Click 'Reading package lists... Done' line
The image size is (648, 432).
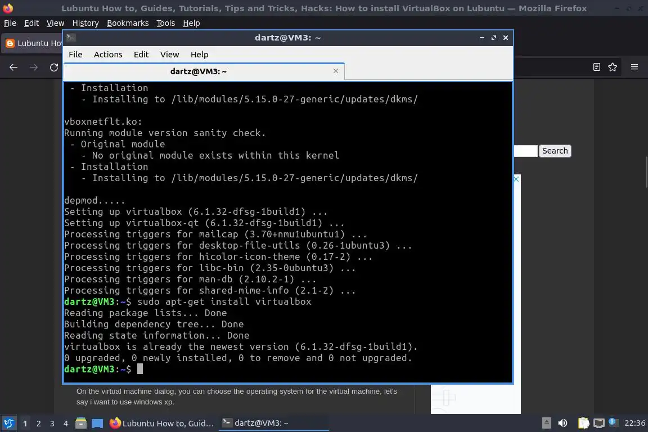[145, 313]
